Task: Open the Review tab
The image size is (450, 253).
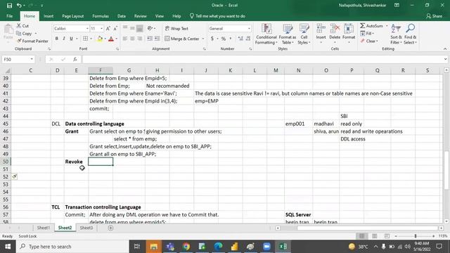Action: click(141, 16)
